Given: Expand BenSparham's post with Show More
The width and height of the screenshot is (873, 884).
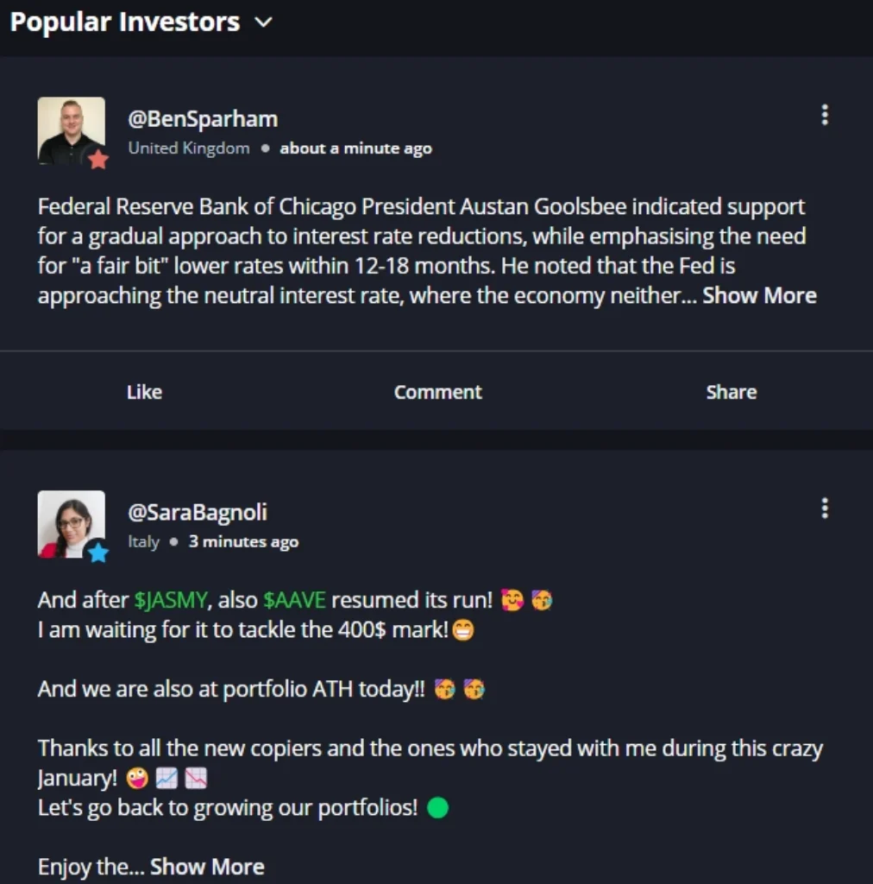Looking at the screenshot, I should tap(759, 295).
